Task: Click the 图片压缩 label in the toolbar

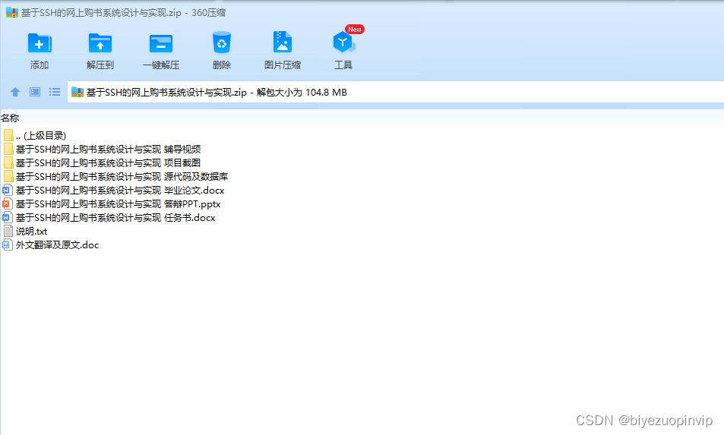Action: coord(282,65)
